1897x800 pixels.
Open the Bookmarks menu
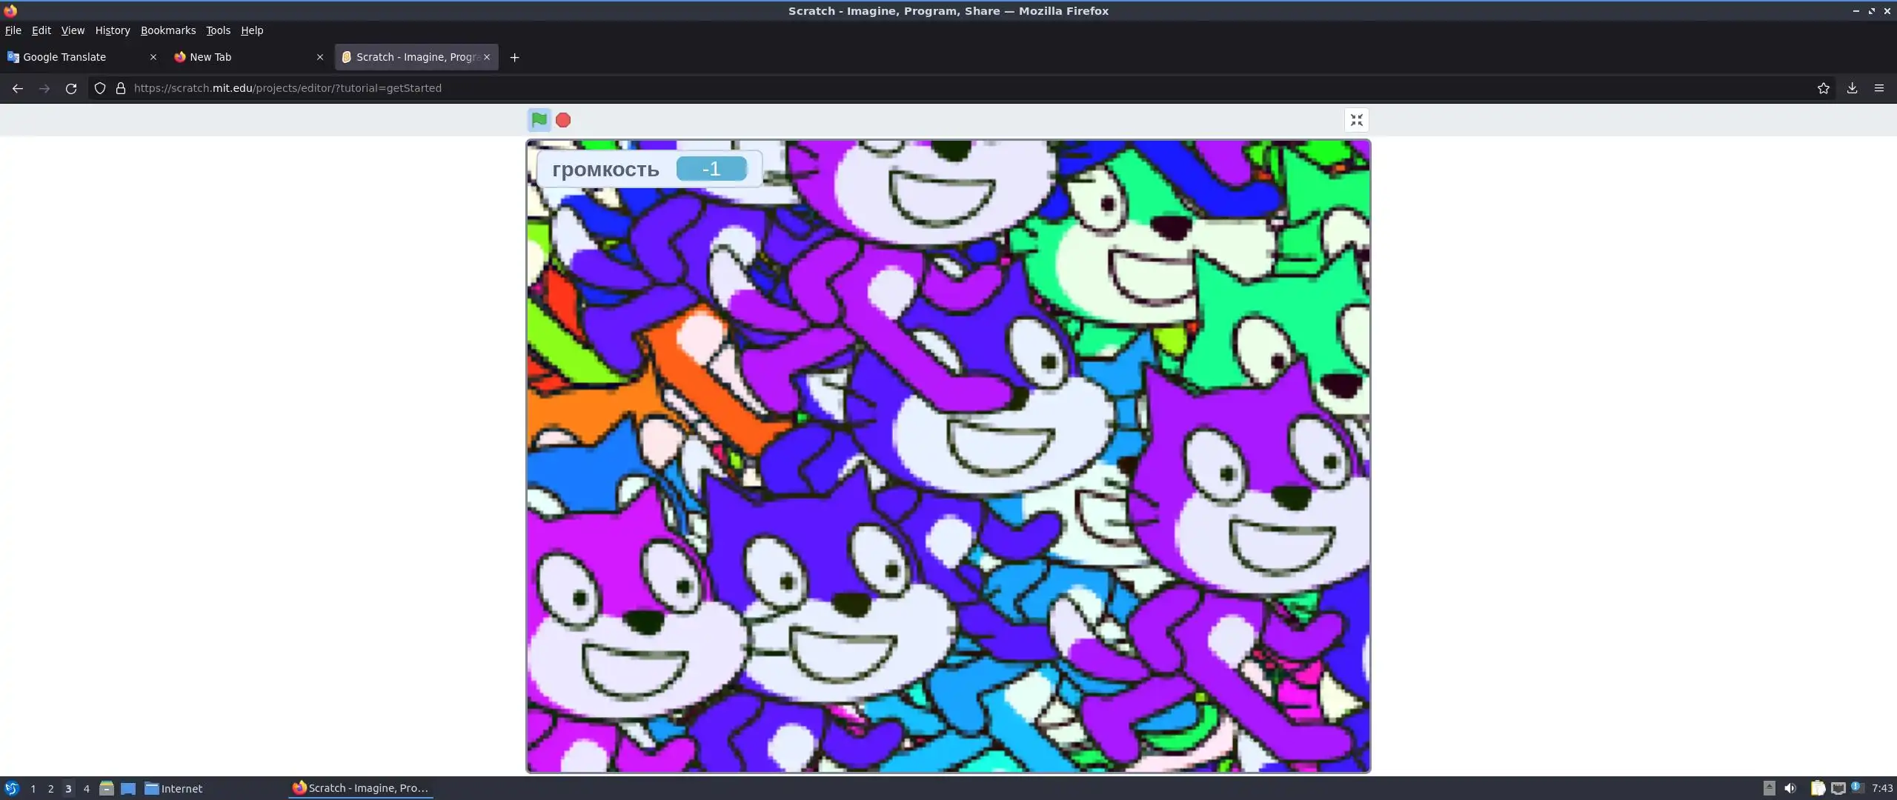click(x=167, y=30)
